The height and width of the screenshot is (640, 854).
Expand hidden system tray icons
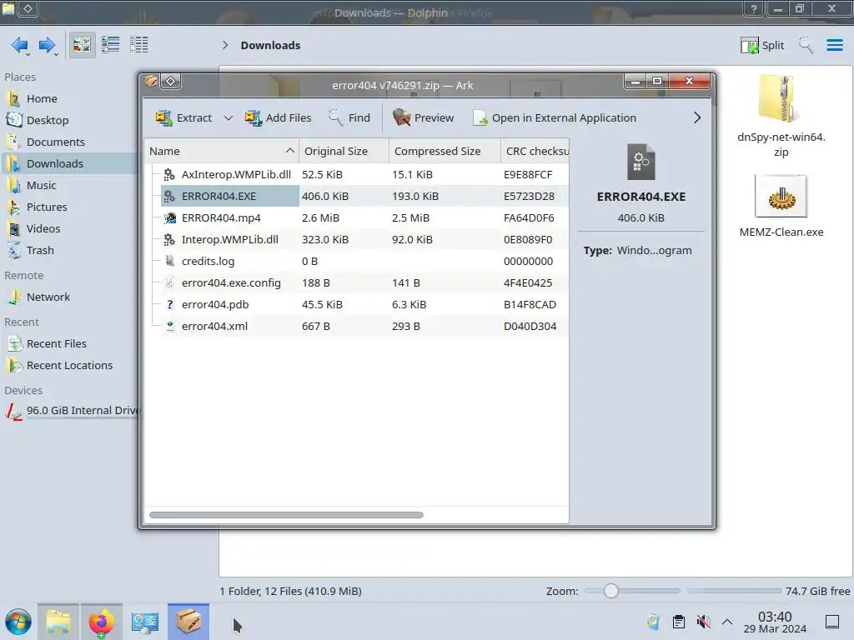click(x=727, y=622)
